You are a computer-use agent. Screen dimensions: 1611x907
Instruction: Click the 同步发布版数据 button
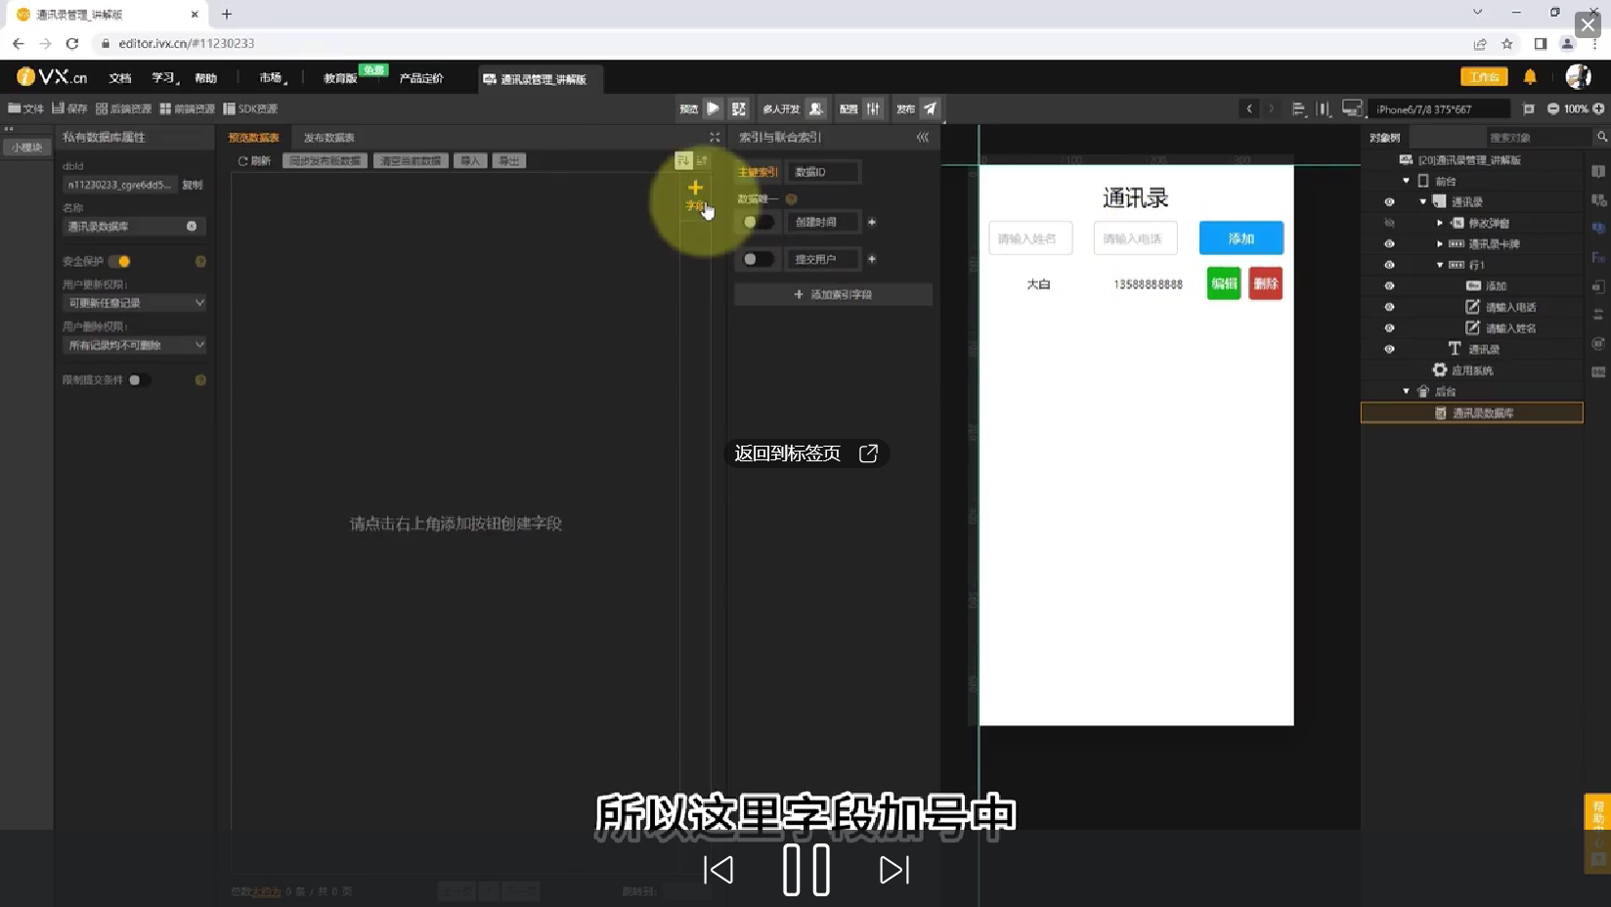326,161
